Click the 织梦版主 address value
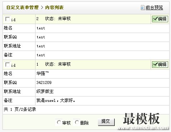The image size is (171, 132). (45, 91)
